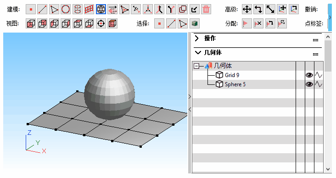Click the Y-shaped split tool
336x178 pixels.
(171, 9)
